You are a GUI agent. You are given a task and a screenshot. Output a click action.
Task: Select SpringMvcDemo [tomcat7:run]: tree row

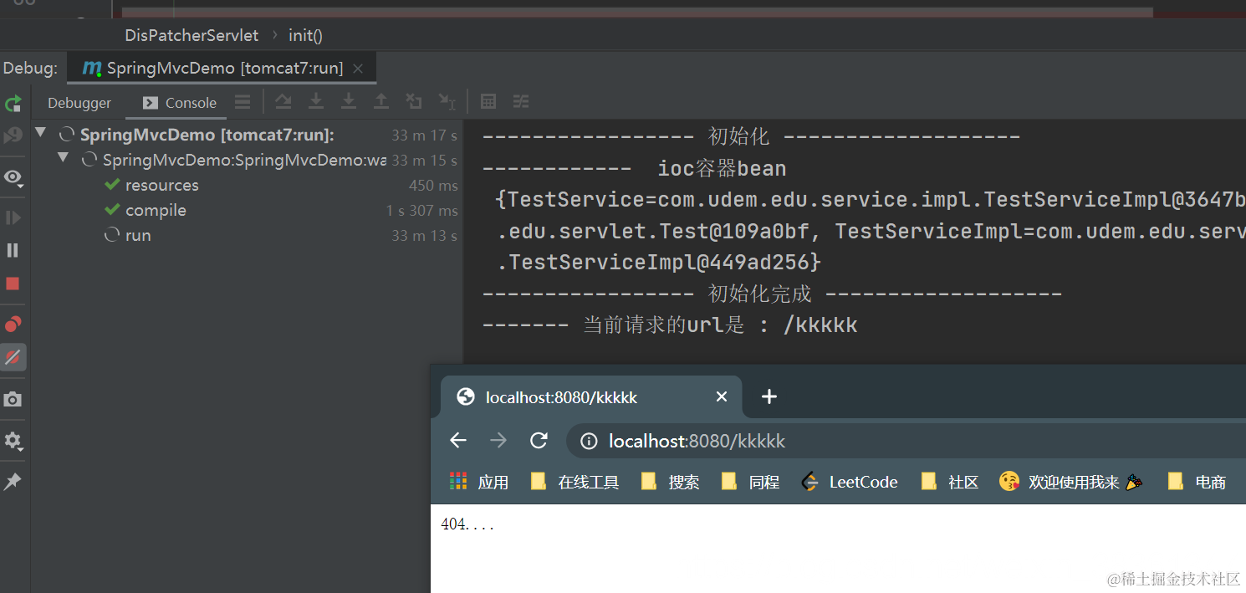[247, 135]
